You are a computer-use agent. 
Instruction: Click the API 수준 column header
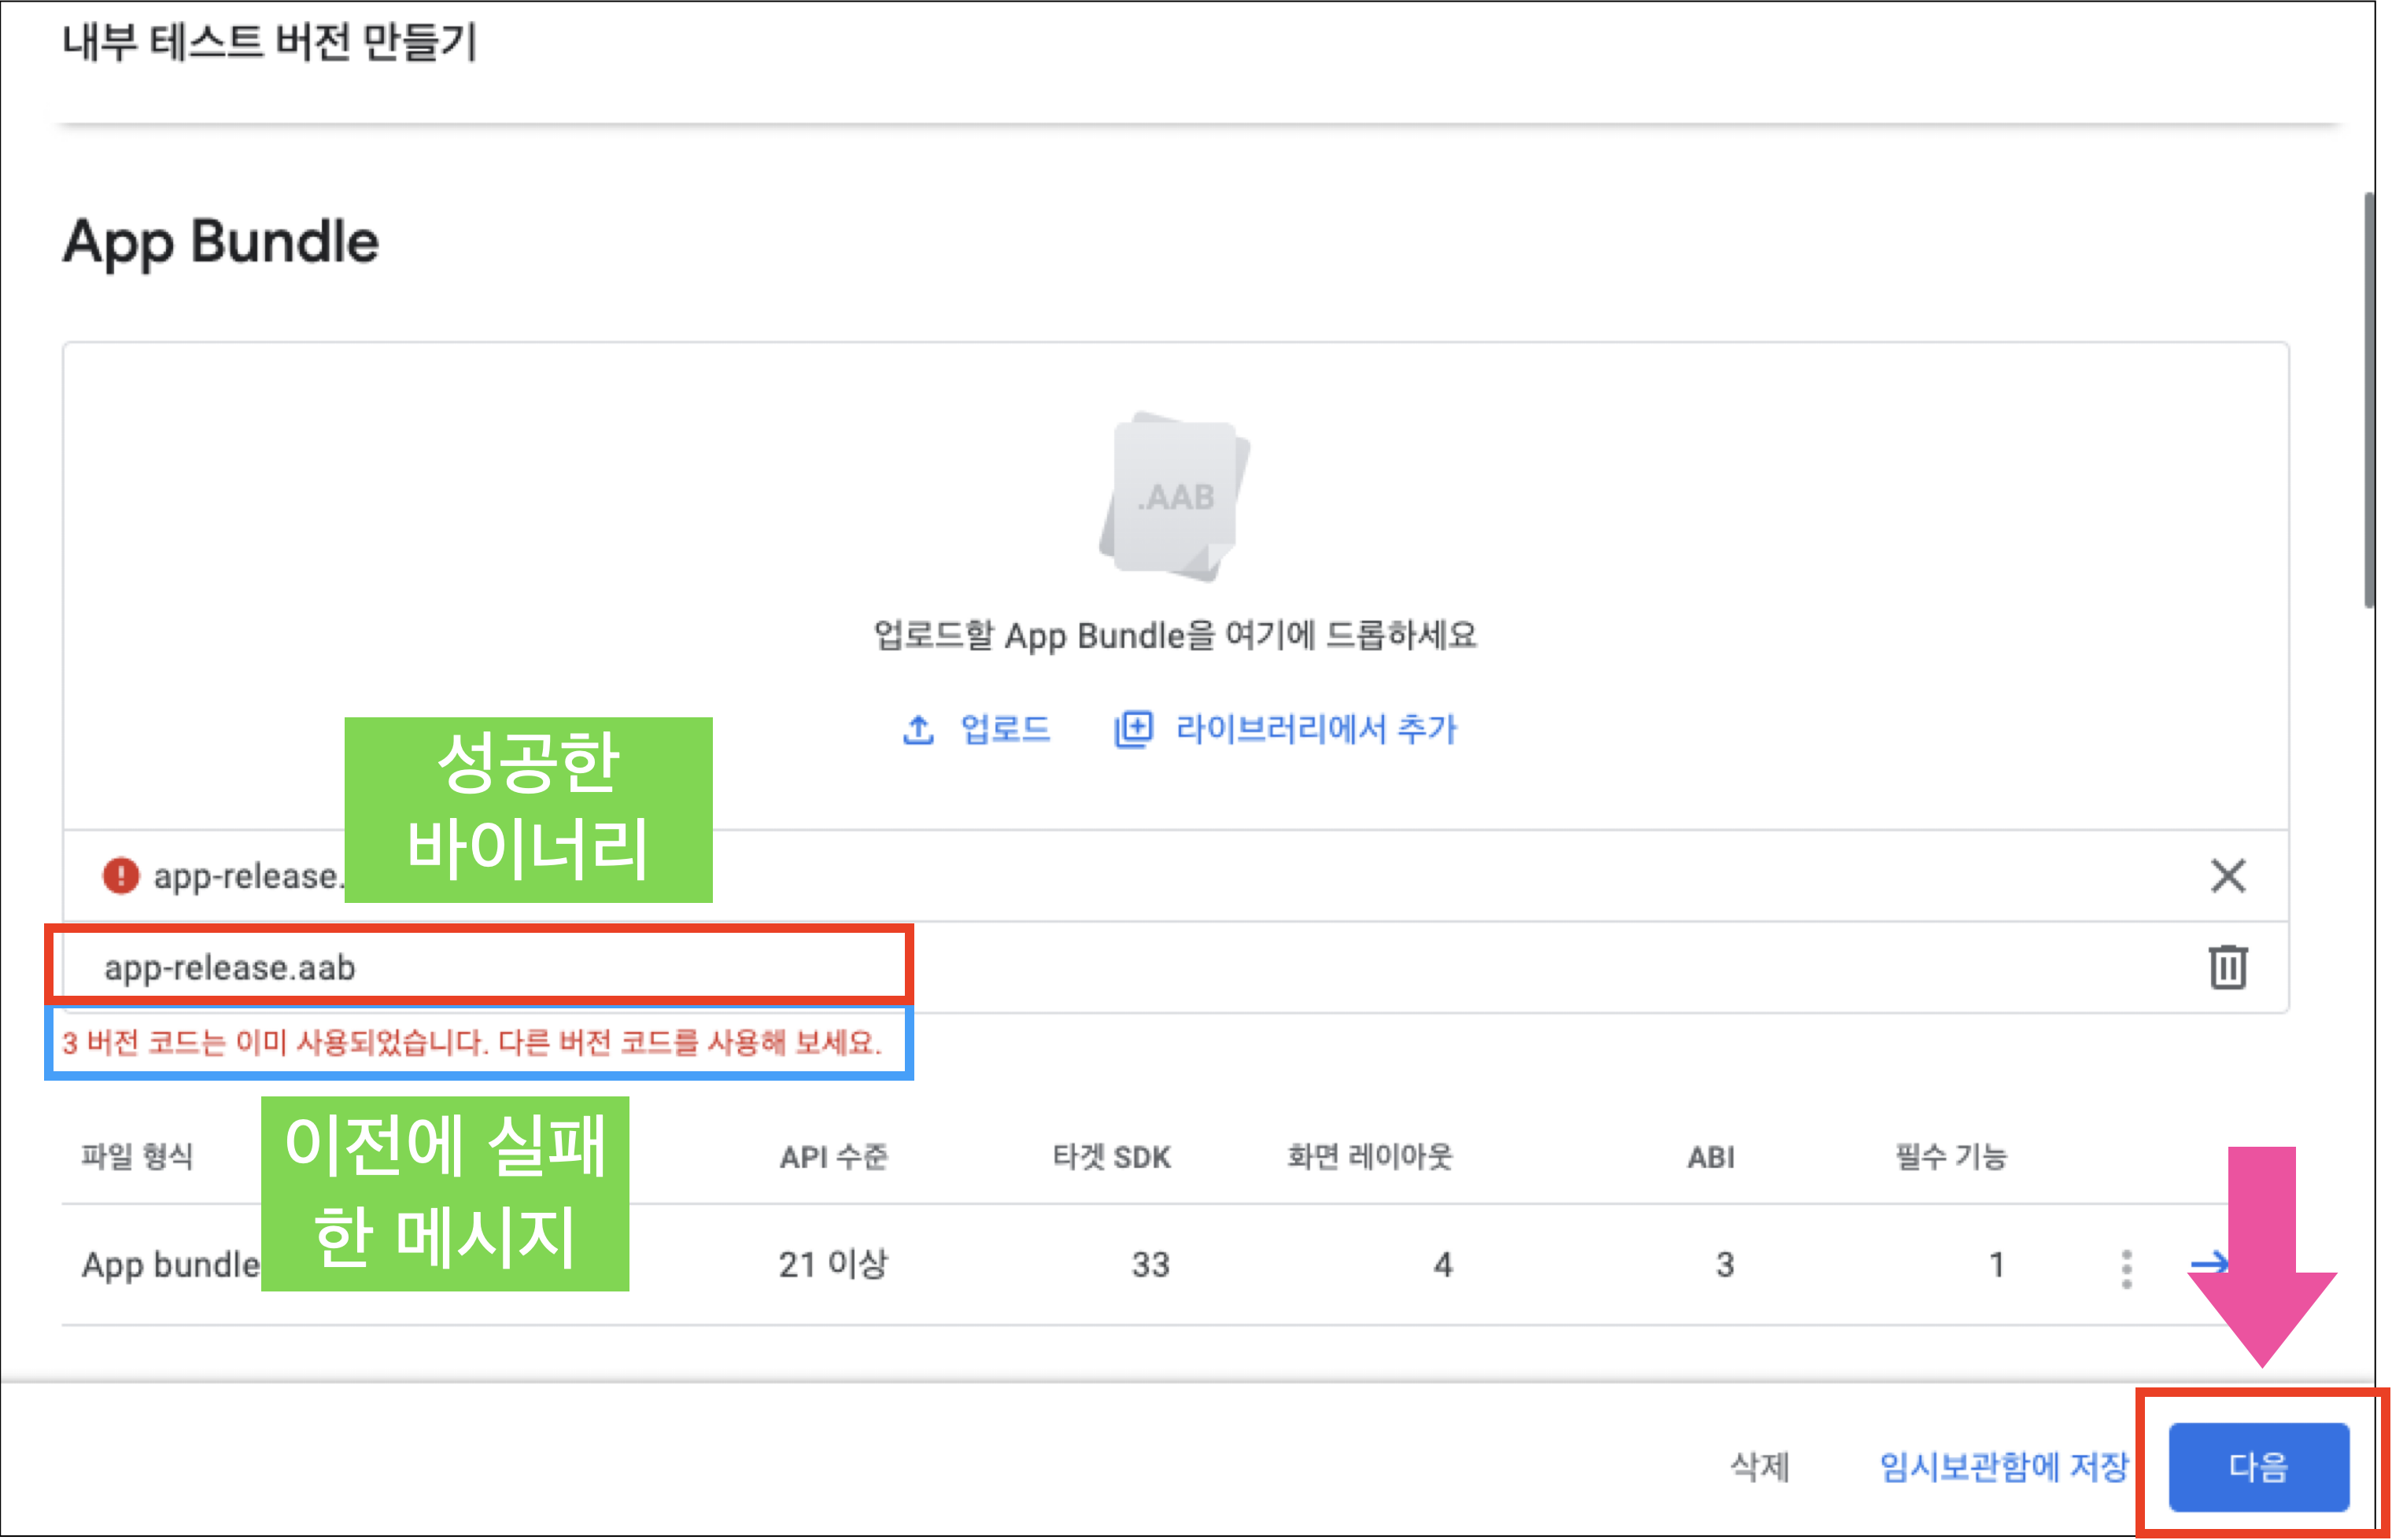(833, 1157)
